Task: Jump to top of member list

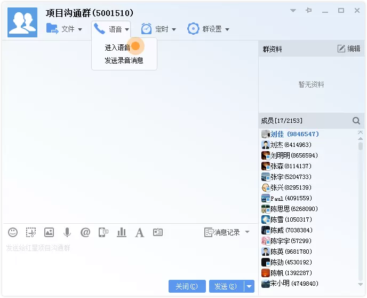Action: [361, 132]
